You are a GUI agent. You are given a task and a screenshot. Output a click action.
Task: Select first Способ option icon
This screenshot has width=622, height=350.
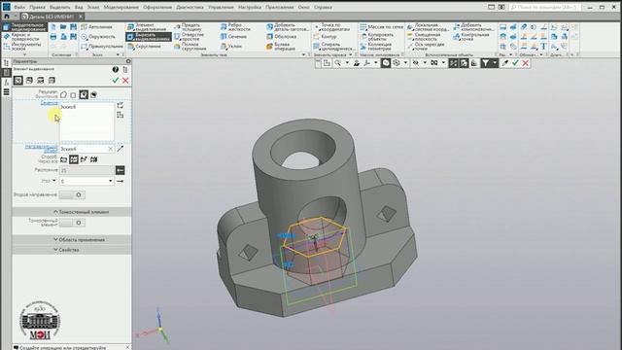[63, 159]
